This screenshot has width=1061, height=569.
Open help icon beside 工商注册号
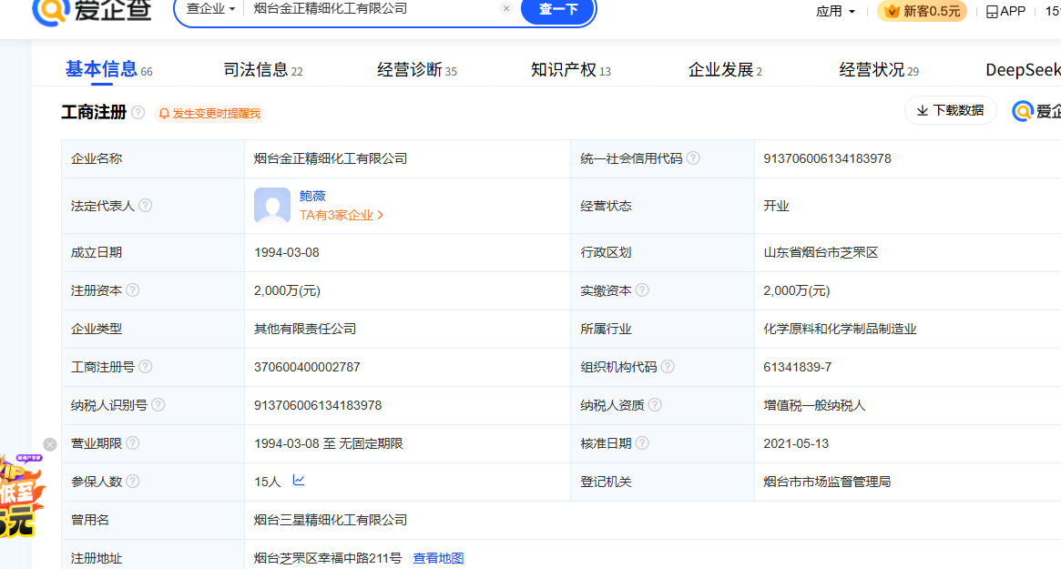(146, 367)
